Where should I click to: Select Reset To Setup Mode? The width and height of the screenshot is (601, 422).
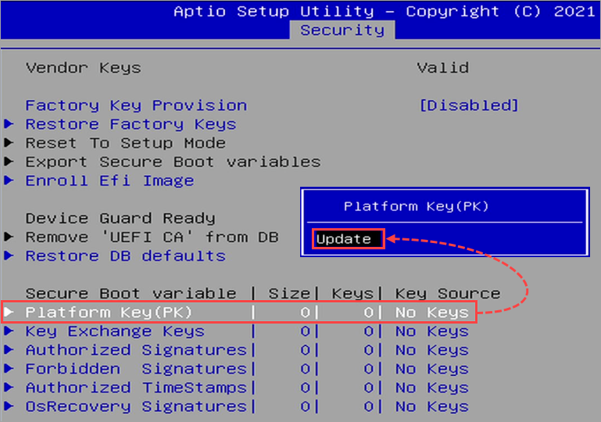click(x=125, y=143)
